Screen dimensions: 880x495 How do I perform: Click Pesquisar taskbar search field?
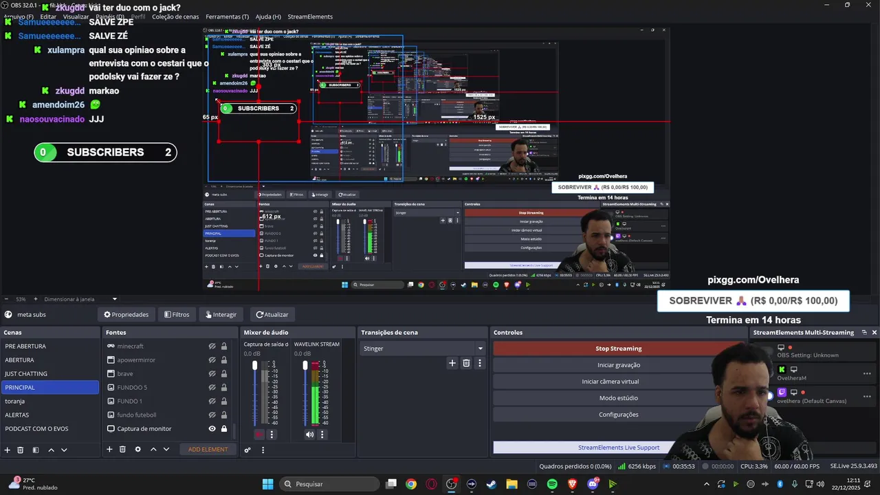pos(331,484)
